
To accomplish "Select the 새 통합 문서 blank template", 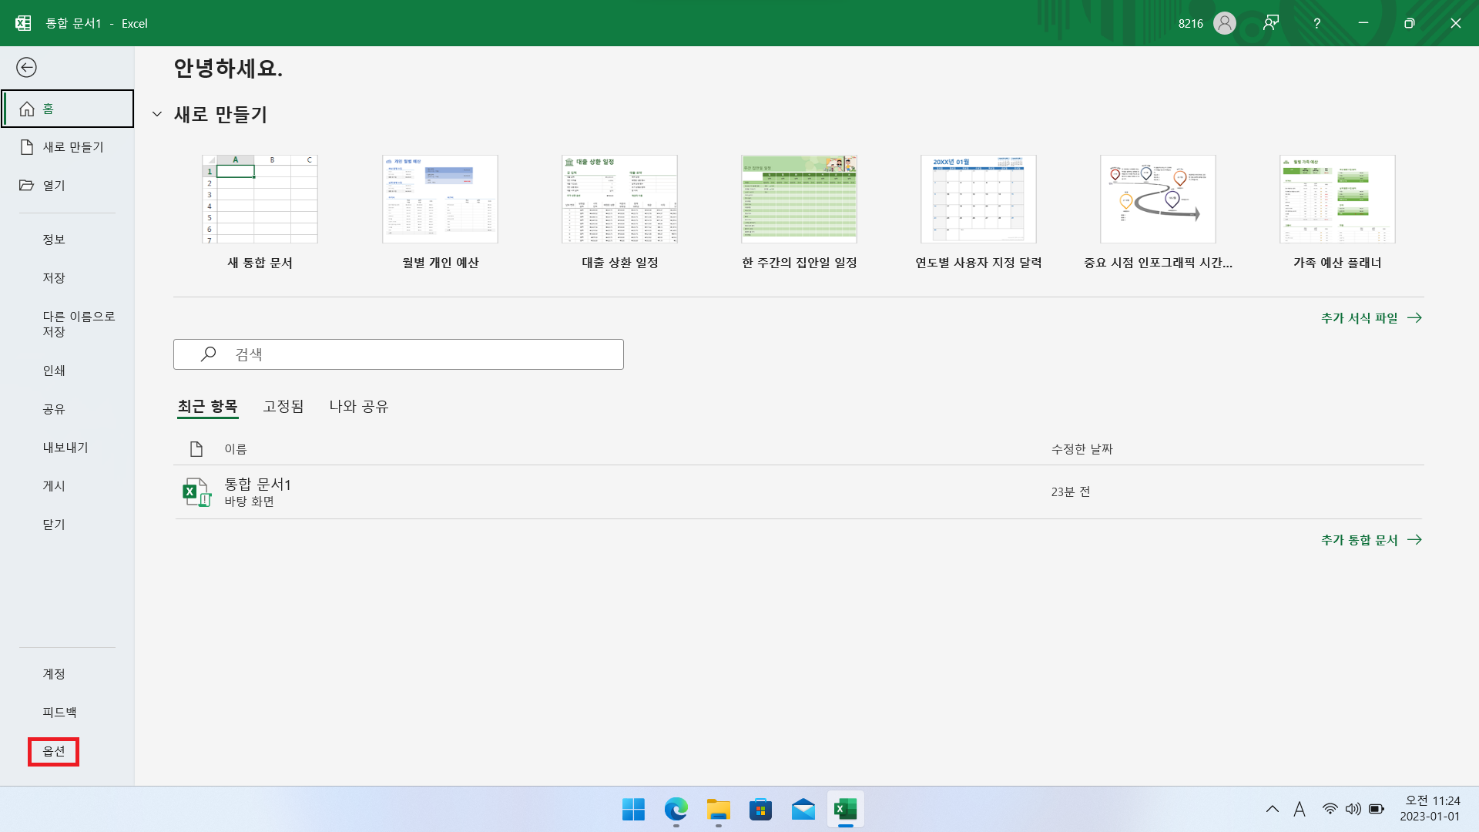I will [260, 200].
